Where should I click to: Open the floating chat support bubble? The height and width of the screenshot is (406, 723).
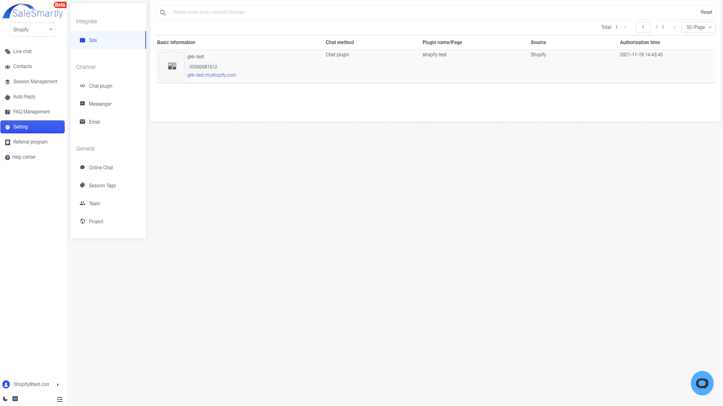pos(702,383)
